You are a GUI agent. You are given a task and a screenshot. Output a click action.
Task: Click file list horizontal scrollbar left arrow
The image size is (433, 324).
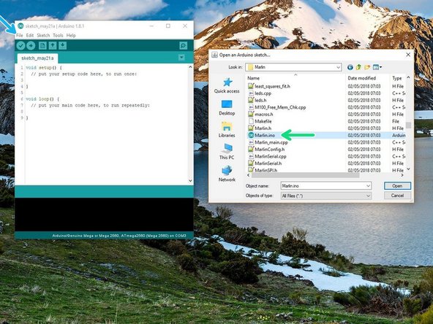click(x=249, y=175)
